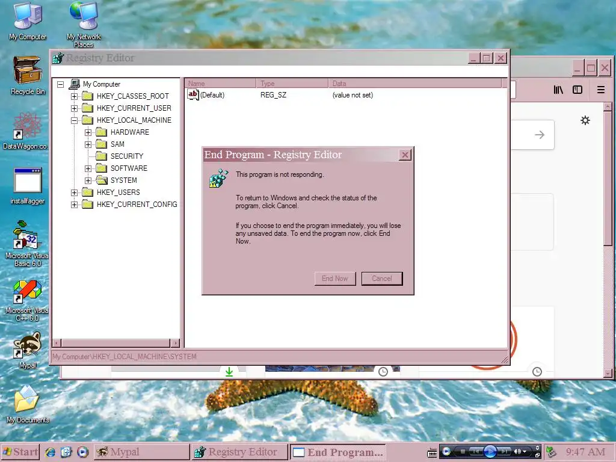Click the Mypal vertical scrollbar thumb

pos(608,178)
